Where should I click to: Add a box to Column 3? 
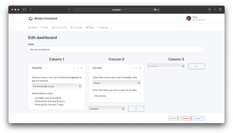(x=196, y=66)
